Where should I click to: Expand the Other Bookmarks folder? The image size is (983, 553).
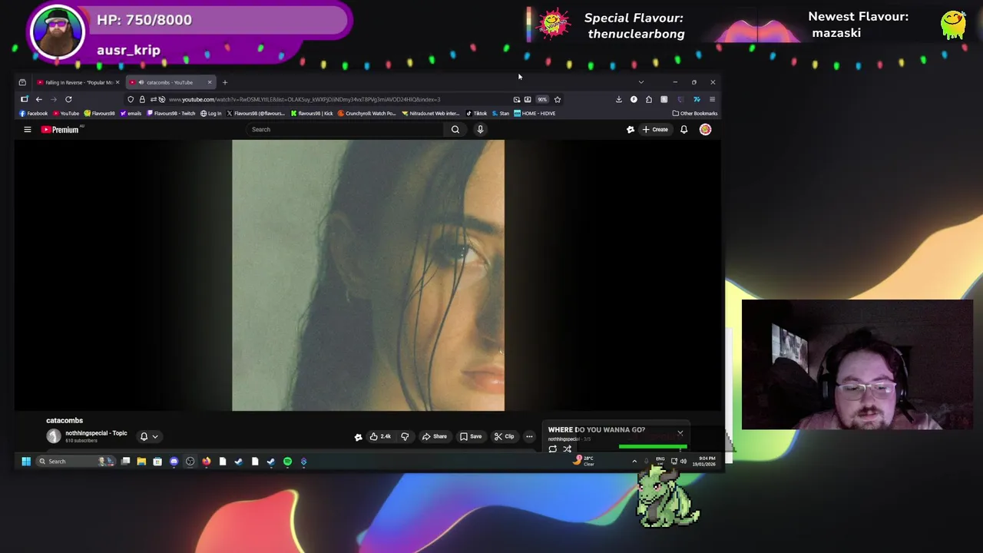695,114
